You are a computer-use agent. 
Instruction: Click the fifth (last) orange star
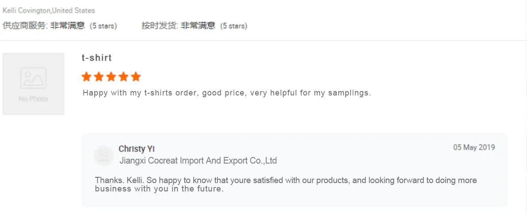click(x=136, y=77)
